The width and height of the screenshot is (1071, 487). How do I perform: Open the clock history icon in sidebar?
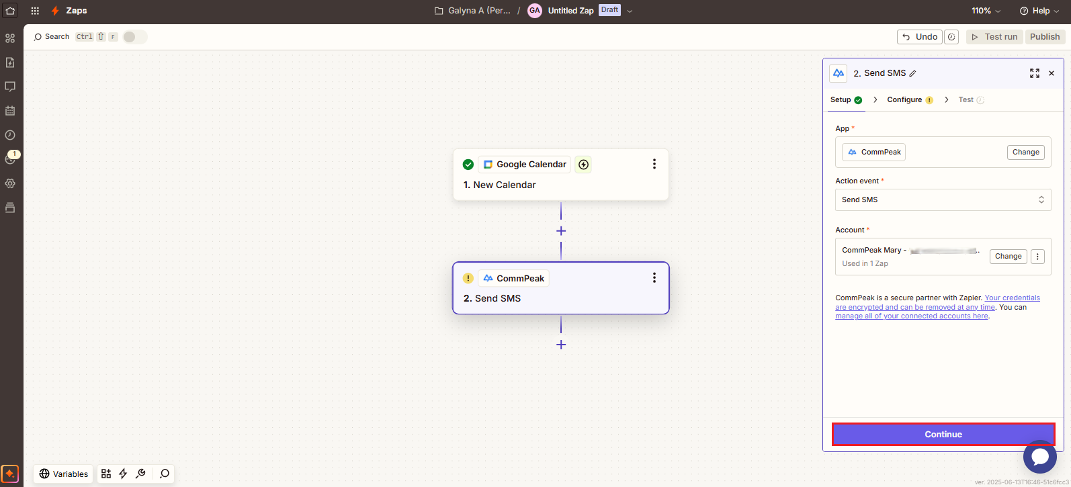click(10, 135)
